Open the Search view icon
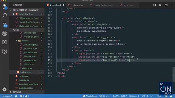 (4, 15)
